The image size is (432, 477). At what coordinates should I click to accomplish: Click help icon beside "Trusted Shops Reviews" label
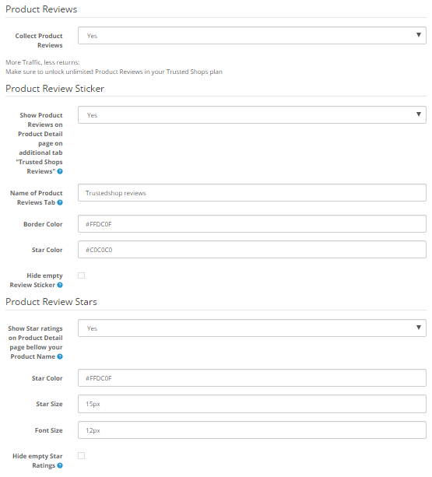(x=60, y=171)
